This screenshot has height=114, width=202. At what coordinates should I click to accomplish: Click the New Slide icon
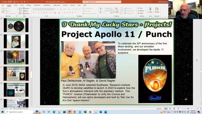point(20,9)
